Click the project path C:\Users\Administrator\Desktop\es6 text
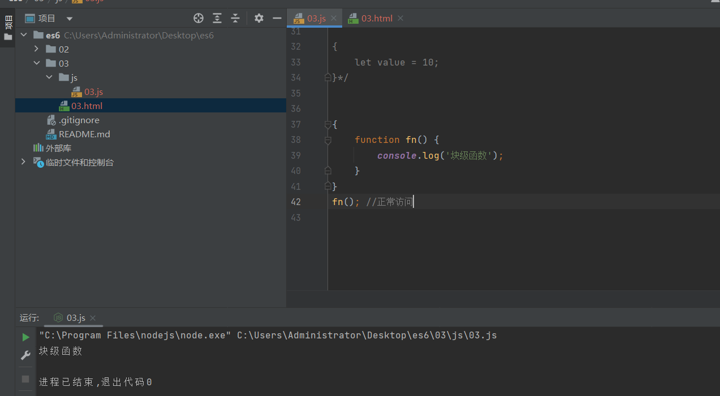The width and height of the screenshot is (720, 396). 139,35
